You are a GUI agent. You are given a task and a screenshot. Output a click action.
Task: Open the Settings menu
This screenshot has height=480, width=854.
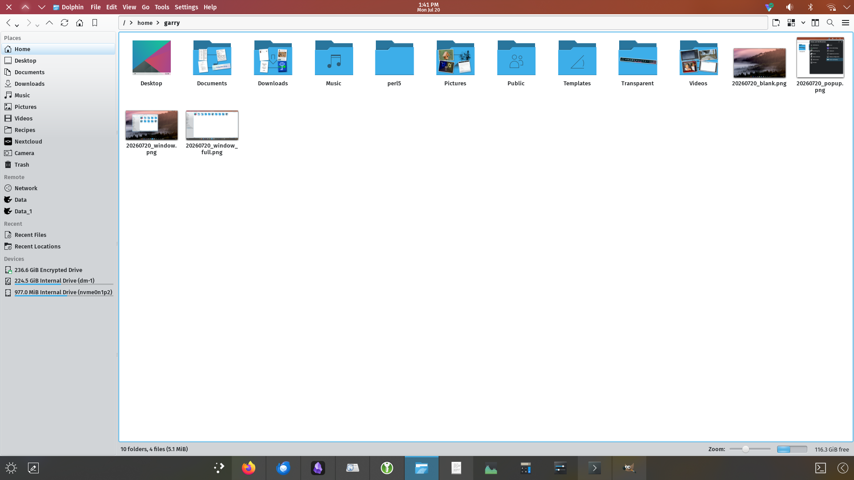(x=186, y=7)
